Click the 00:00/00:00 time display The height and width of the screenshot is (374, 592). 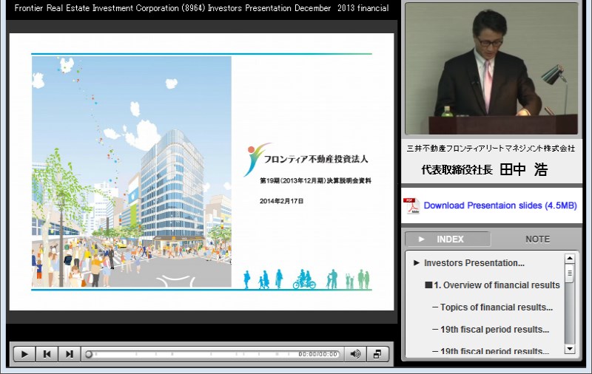(317, 354)
